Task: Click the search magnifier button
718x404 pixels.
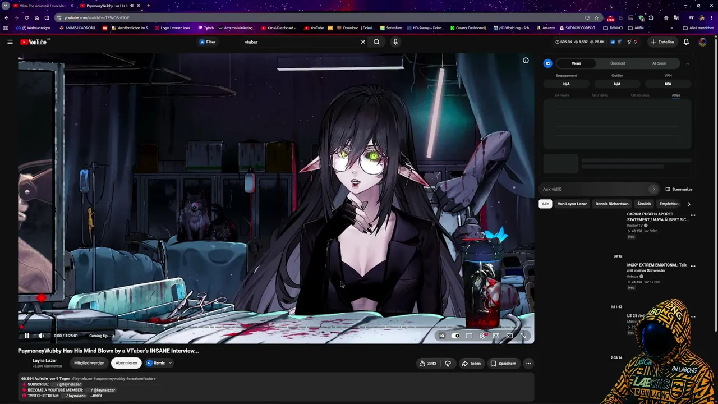Action: click(x=376, y=42)
